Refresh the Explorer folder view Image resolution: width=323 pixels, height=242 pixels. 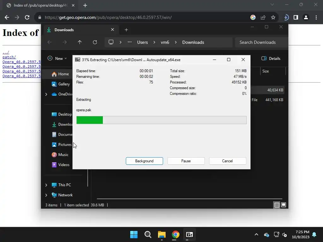point(95,42)
